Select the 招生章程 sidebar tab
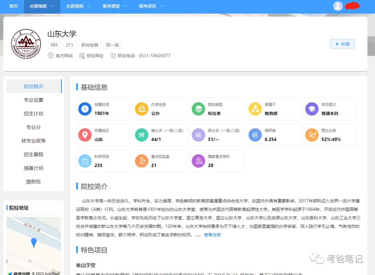Screen dimensions: 375x275 pos(34,154)
